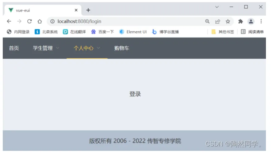Viewport: 273px width, 153px height.
Task: Open the 在线翻译 bookmark
Action: click(74, 32)
